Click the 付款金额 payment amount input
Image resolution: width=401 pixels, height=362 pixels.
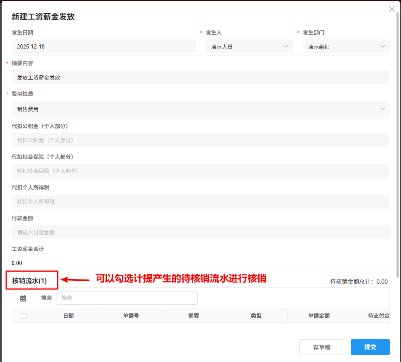pyautogui.click(x=201, y=232)
